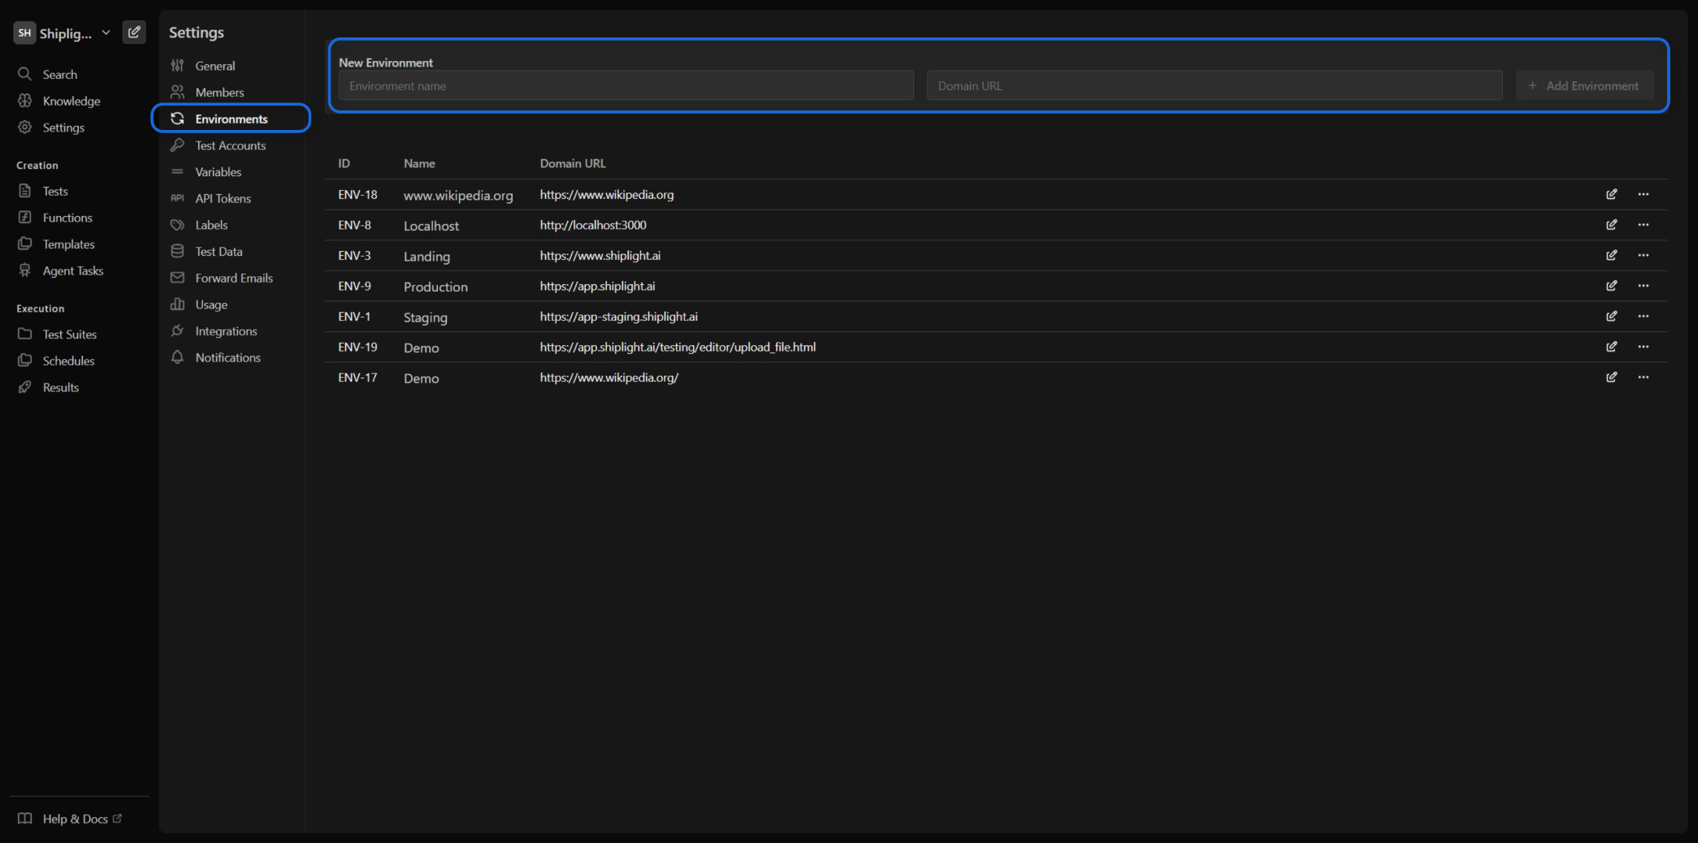Open the Test Suites page
Screen dimensions: 1698x843
tap(69, 335)
